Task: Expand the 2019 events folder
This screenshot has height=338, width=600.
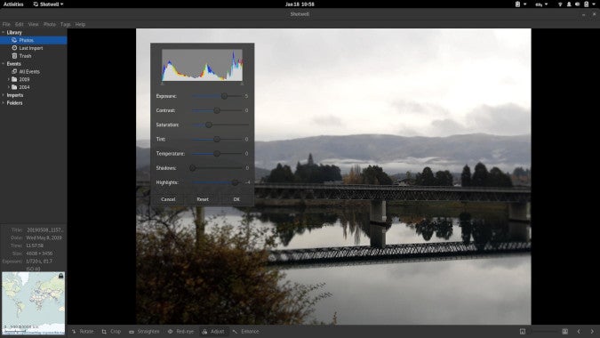Action: 9,79
